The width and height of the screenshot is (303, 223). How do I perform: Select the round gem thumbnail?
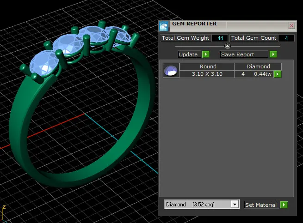click(x=171, y=71)
